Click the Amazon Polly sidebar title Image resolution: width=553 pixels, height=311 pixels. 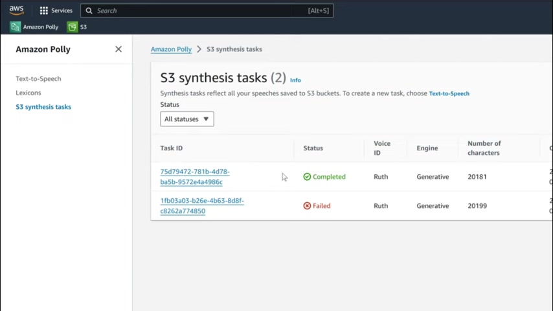tap(43, 49)
